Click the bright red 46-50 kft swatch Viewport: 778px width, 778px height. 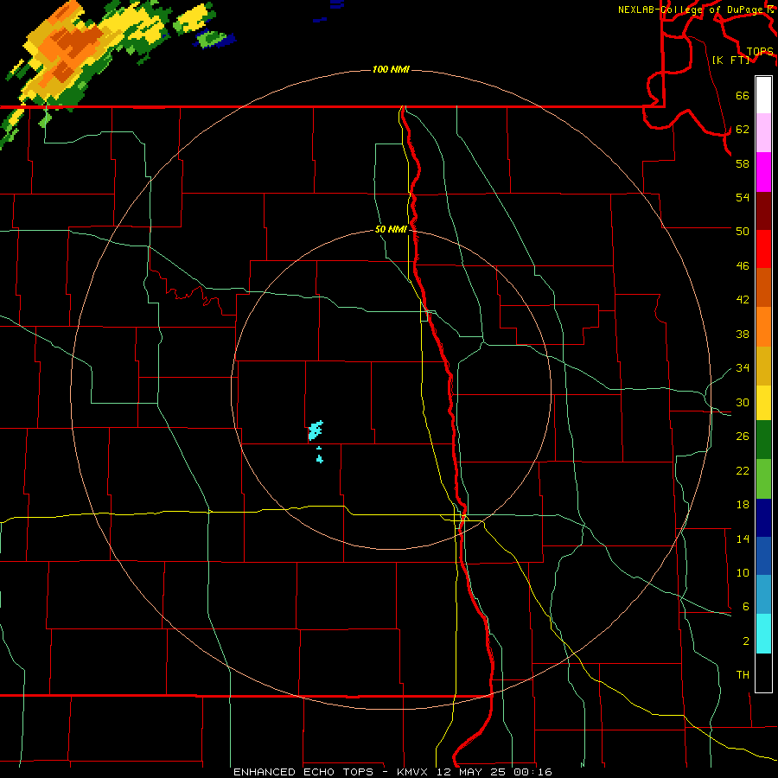[x=763, y=249]
